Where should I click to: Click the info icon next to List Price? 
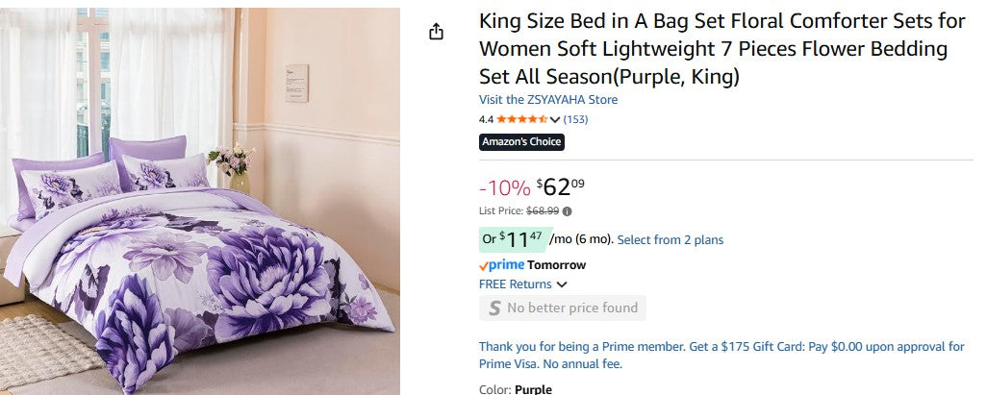[x=567, y=211]
